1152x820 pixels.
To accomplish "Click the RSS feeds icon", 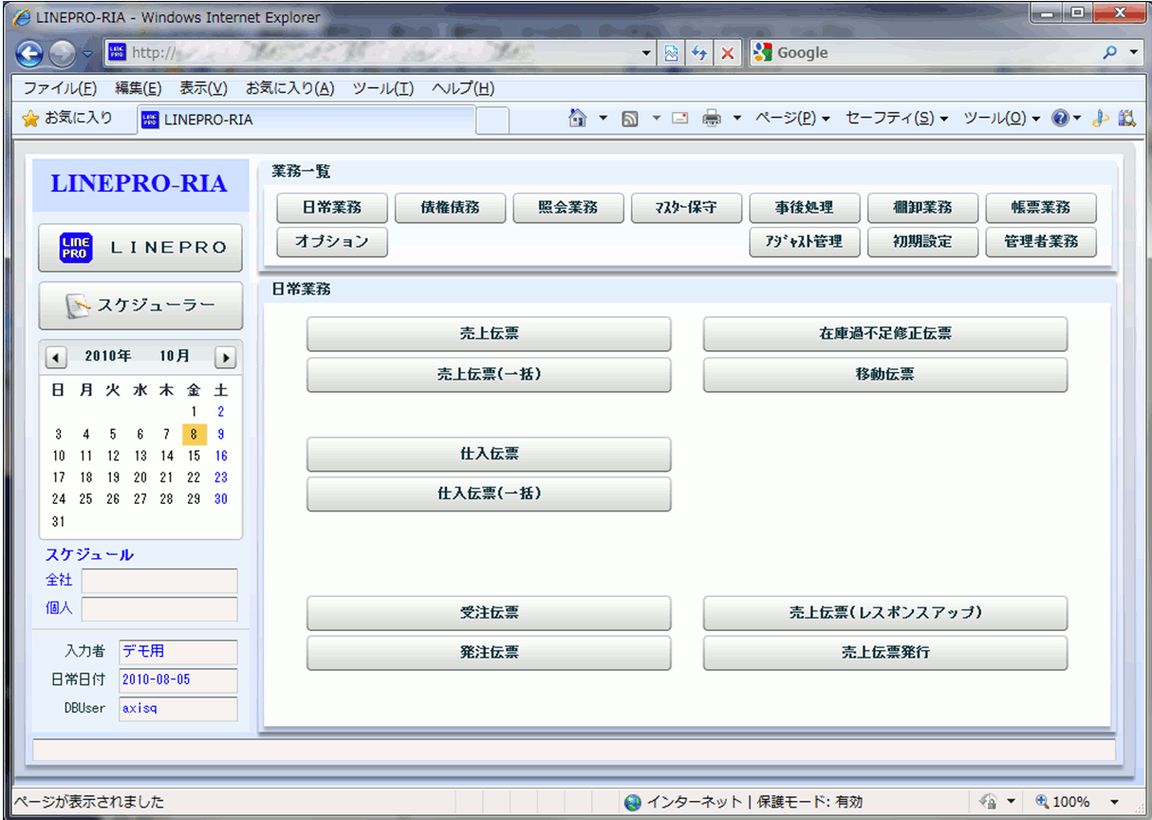I will coord(629,119).
